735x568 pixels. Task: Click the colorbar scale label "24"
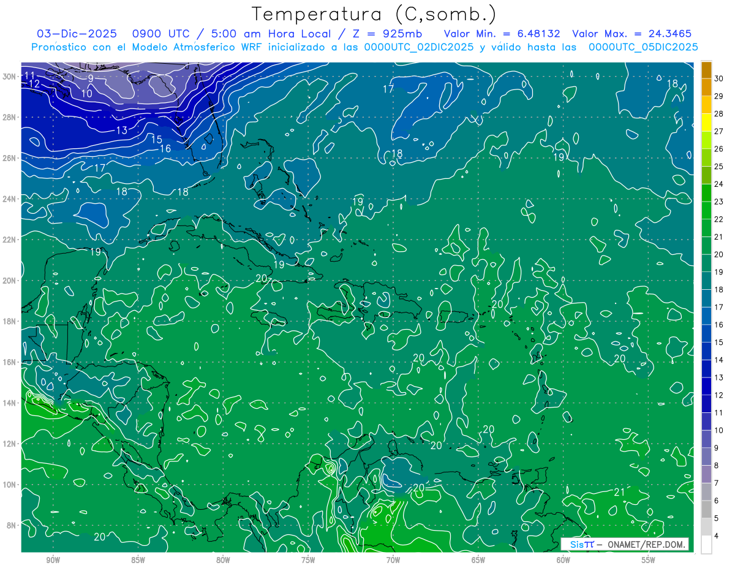[719, 184]
